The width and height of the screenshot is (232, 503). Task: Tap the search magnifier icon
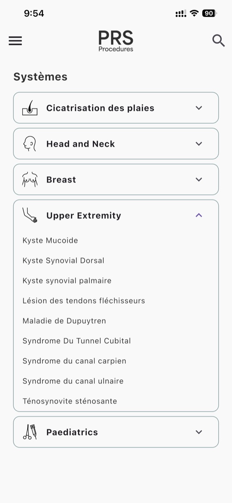click(218, 41)
